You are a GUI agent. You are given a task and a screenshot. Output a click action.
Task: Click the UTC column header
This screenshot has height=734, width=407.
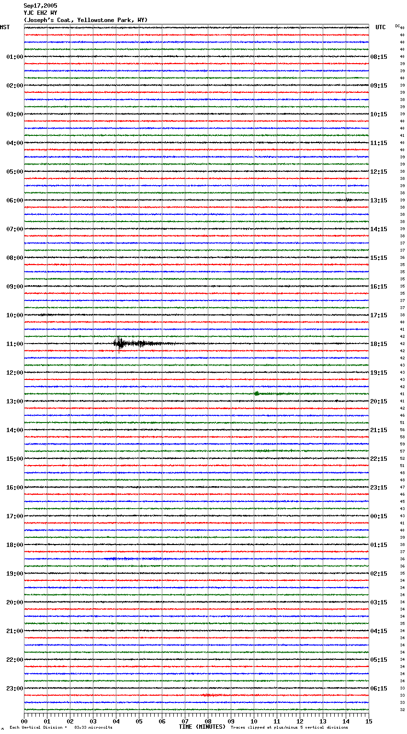pyautogui.click(x=381, y=27)
